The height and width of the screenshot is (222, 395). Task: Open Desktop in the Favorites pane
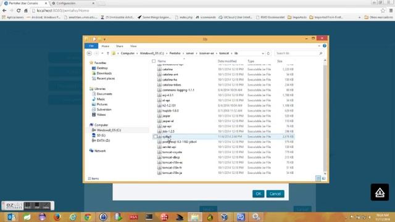click(x=102, y=68)
